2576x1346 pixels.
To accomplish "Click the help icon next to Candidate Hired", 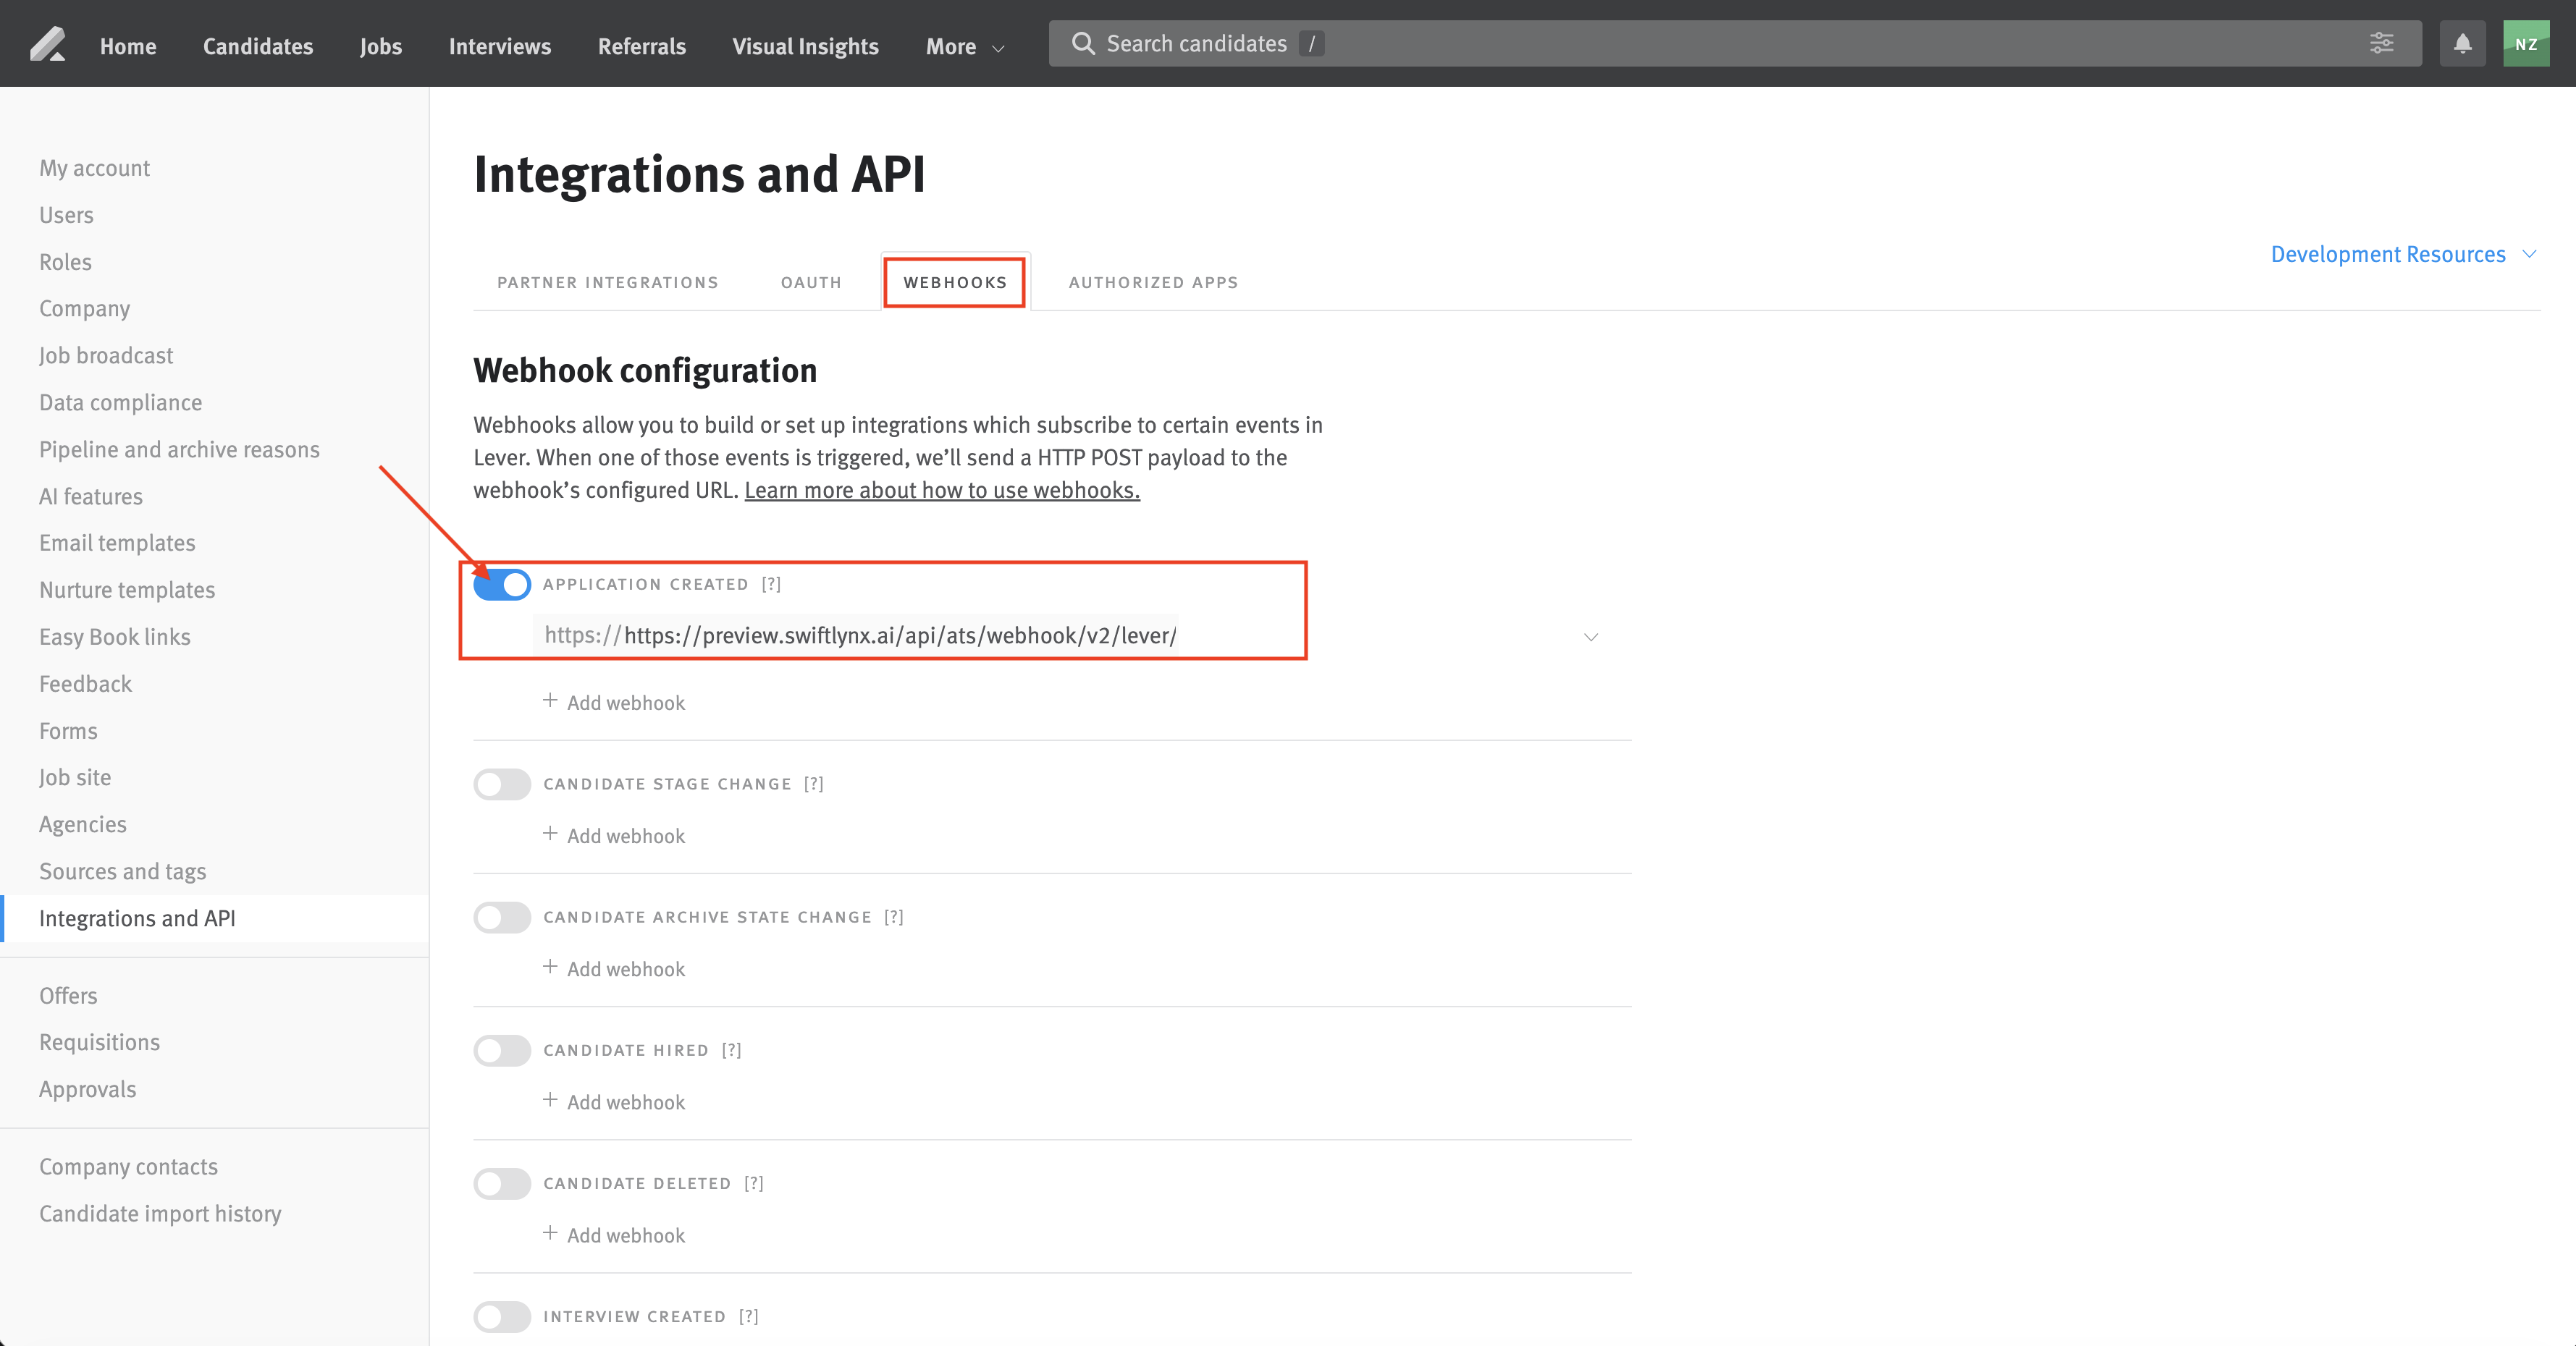I will point(732,1049).
